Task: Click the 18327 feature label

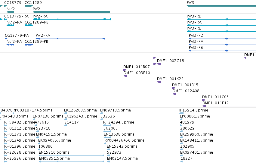Action: [x=187, y=159]
